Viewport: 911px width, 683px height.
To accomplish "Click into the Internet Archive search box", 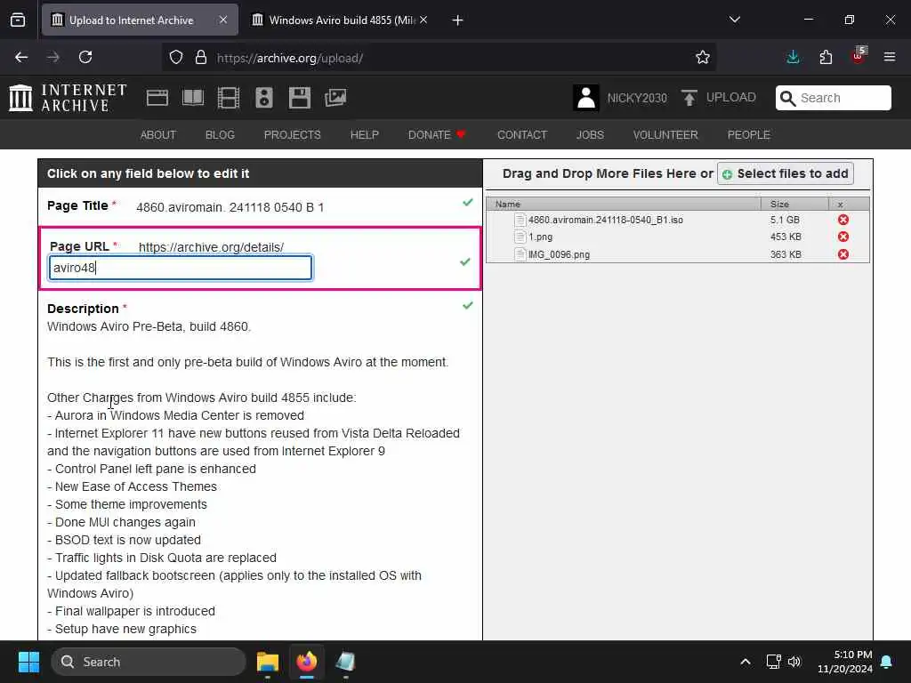I will tap(833, 98).
